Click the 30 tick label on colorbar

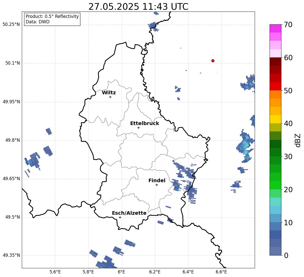point(288,157)
